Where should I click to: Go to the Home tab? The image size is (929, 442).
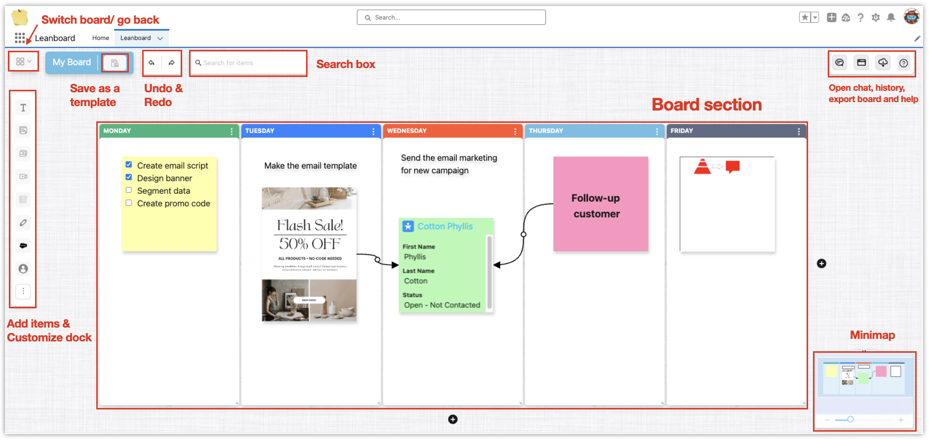(101, 38)
